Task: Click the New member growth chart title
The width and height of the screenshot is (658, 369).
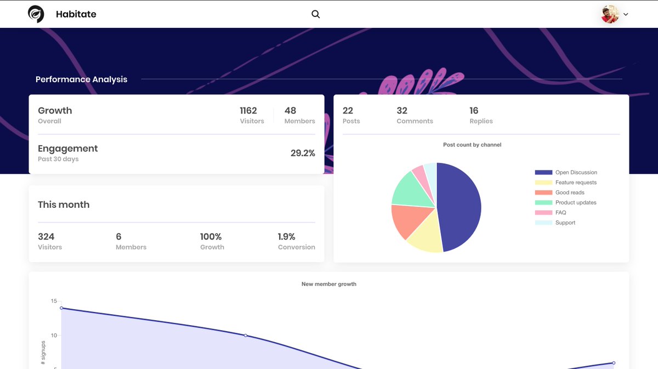Action: pos(329,284)
